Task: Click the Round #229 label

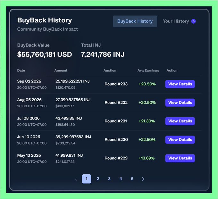Action: pyautogui.click(x=116, y=158)
